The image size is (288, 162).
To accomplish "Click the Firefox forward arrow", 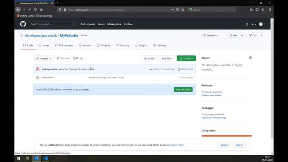I will tap(24, 9).
